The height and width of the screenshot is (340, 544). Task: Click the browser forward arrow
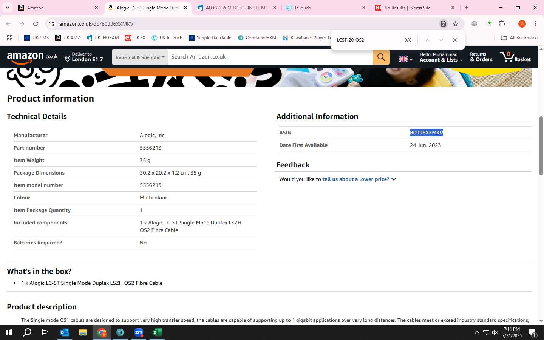click(22, 24)
